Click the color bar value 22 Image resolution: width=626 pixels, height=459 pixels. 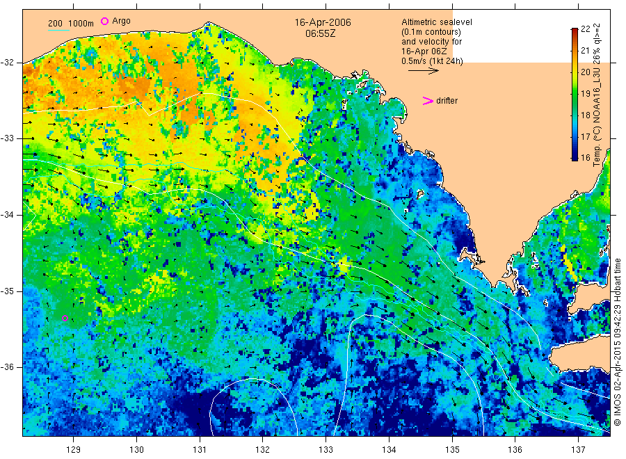coord(585,29)
